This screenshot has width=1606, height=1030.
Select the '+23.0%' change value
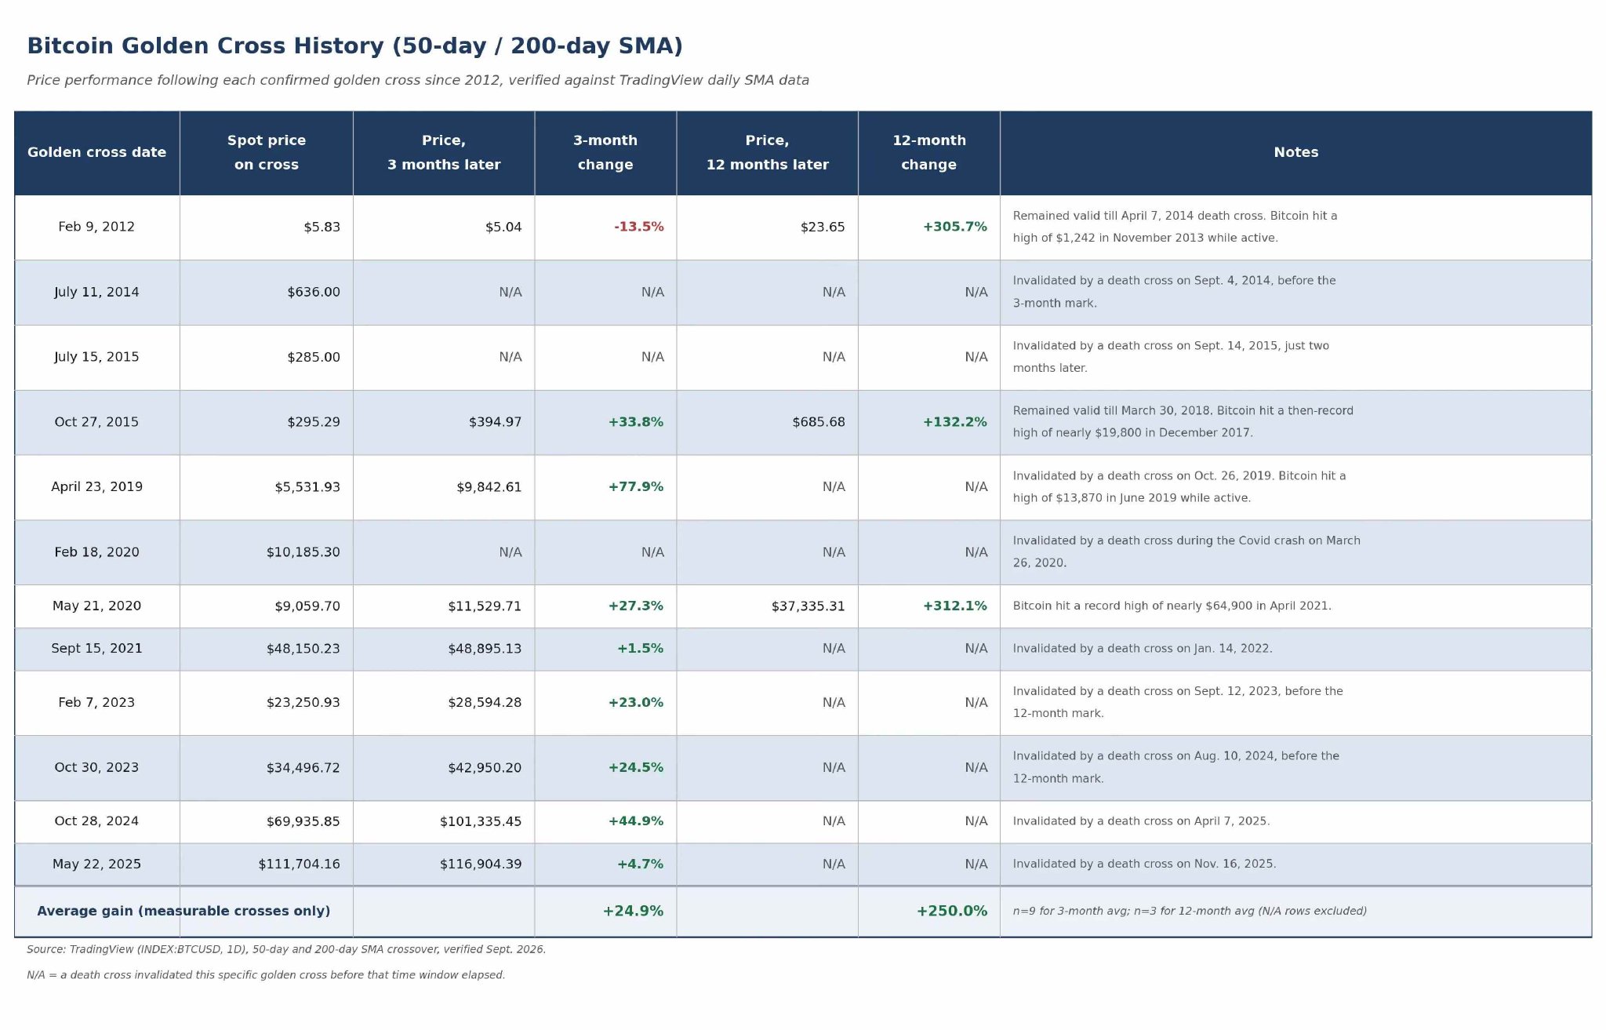point(636,703)
